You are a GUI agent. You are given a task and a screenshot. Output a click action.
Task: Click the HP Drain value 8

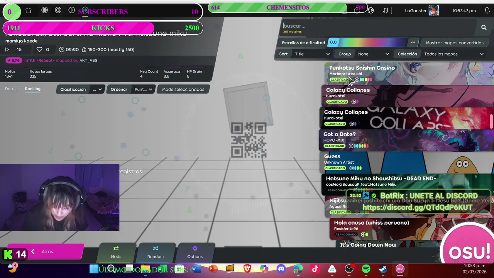pos(188,76)
